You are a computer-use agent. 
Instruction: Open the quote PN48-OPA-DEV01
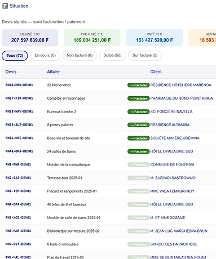pyautogui.click(x=19, y=151)
